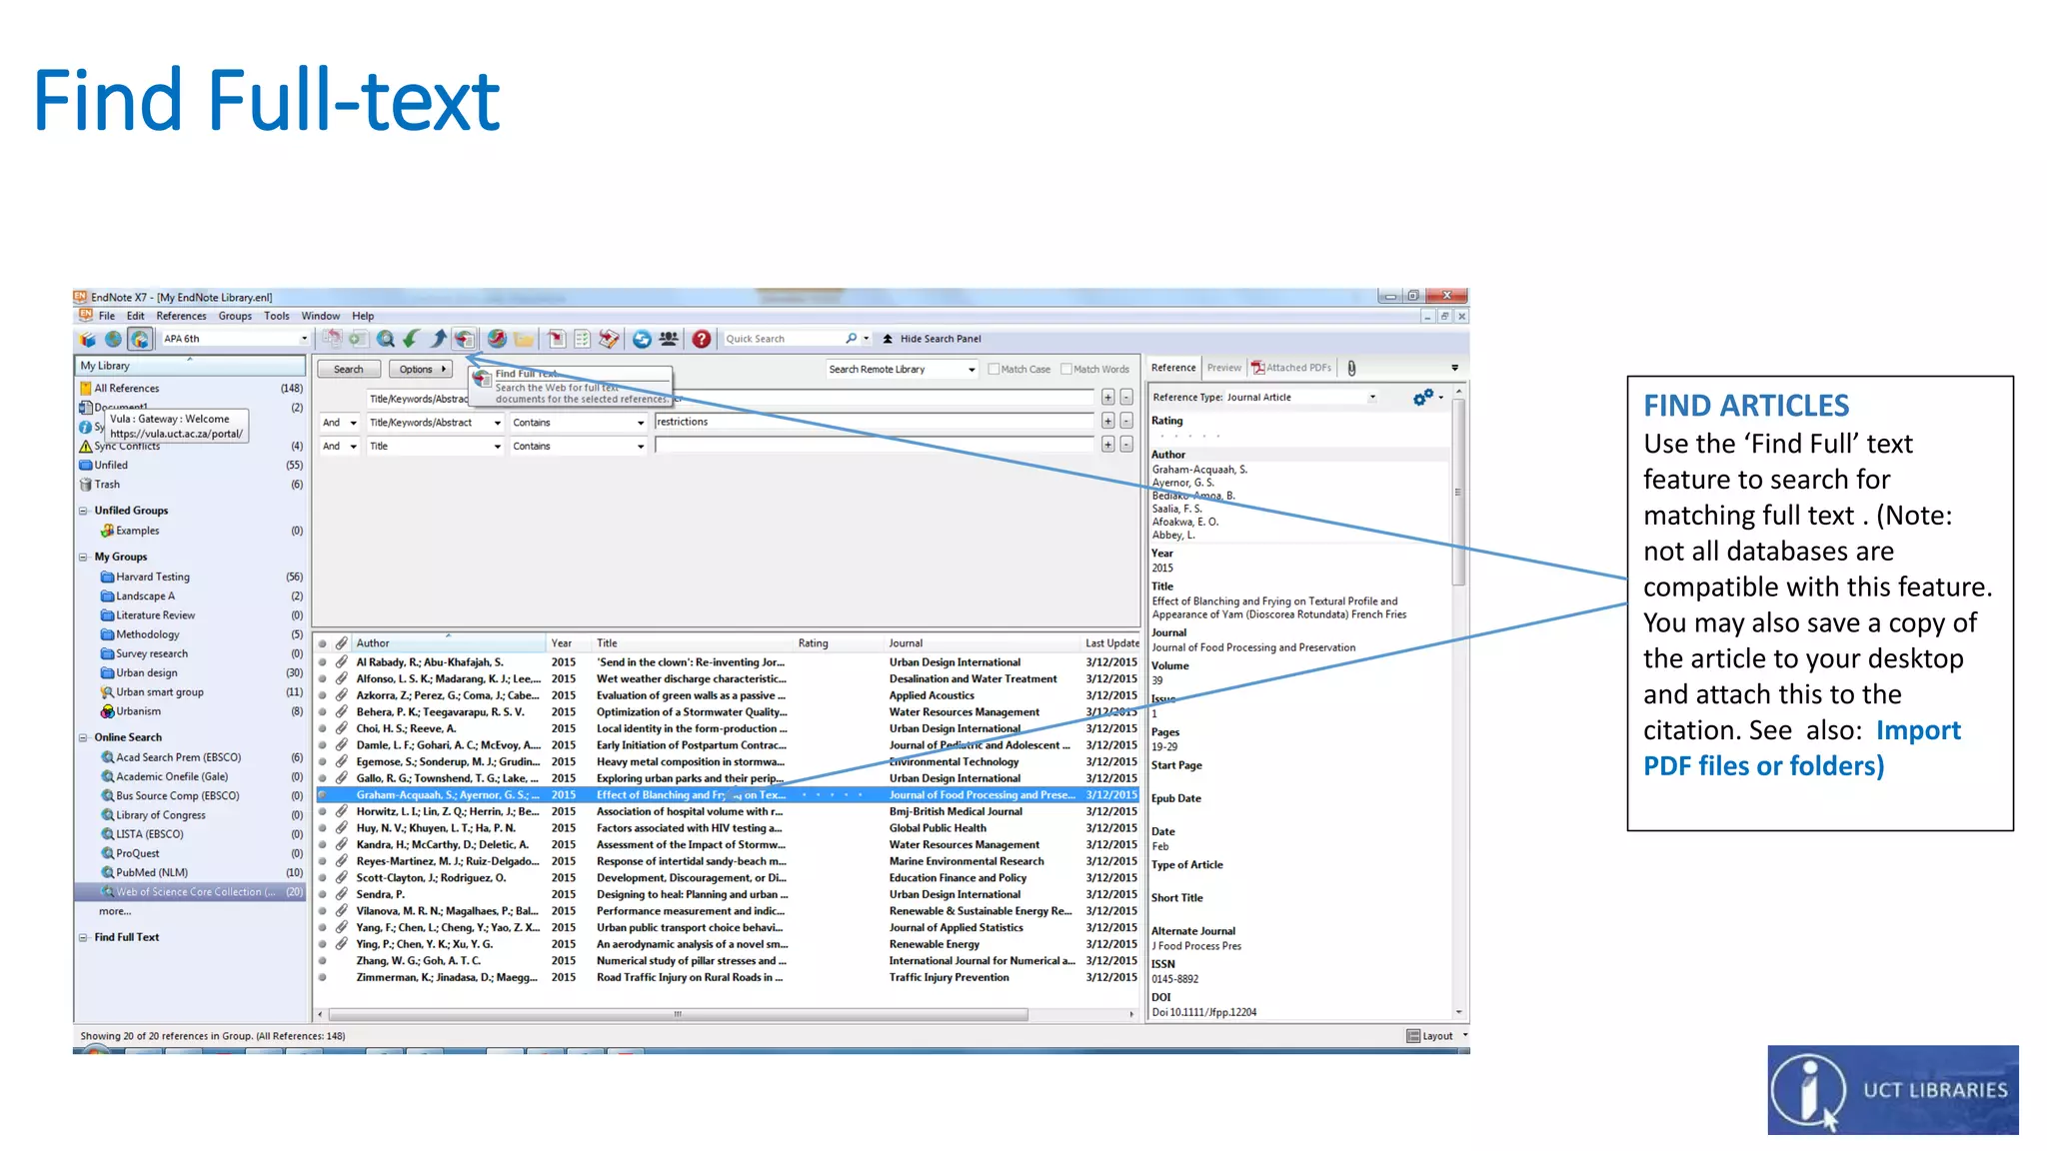Select the Harvard Testing group
Image resolution: width=2047 pixels, height=1151 pixels.
pyautogui.click(x=152, y=577)
